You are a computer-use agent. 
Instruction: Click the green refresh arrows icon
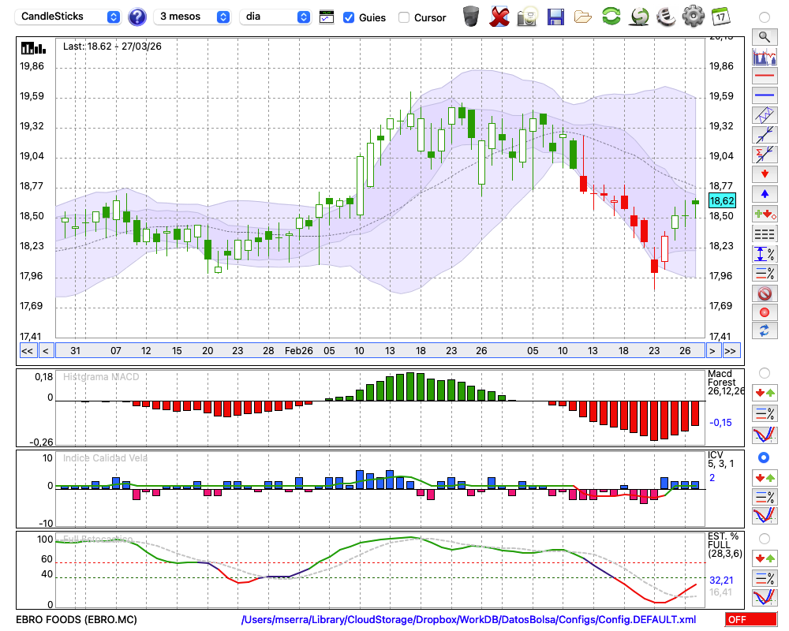pos(611,16)
